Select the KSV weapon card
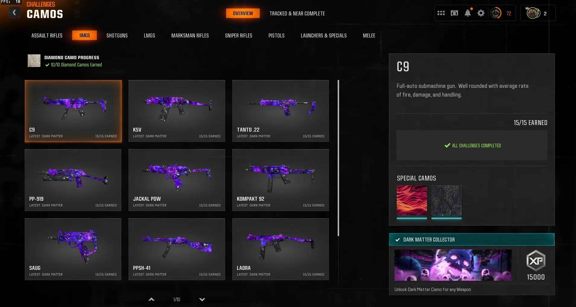The width and height of the screenshot is (576, 307). (x=177, y=111)
